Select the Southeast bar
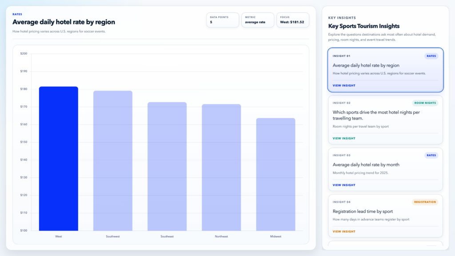455x256 pixels. click(x=167, y=167)
